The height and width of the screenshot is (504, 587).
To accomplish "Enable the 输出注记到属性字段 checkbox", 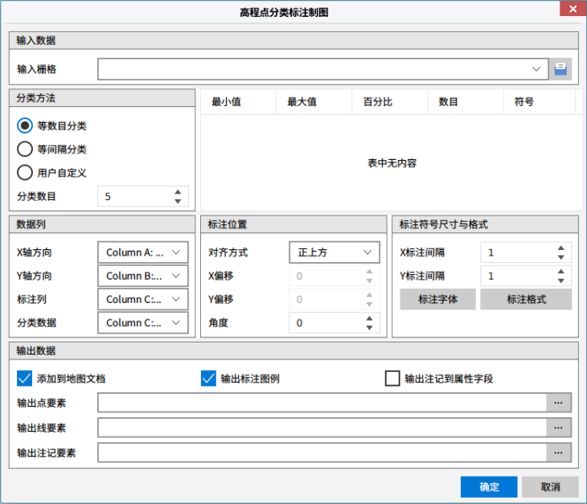I will pyautogui.click(x=392, y=379).
